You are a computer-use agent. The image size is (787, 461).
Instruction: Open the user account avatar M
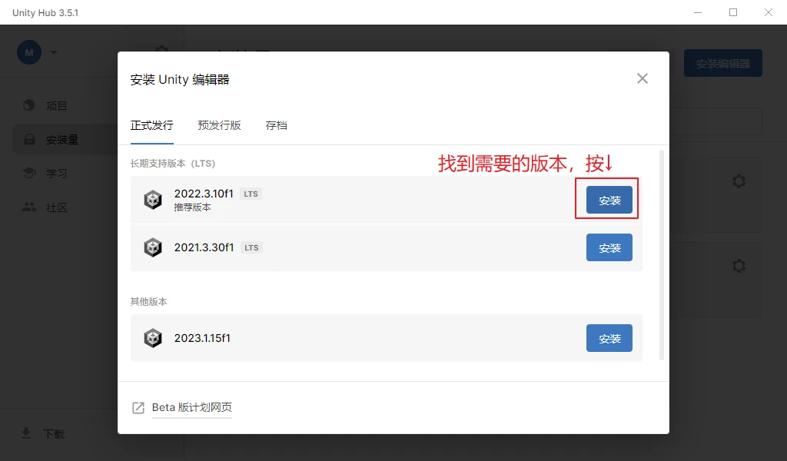[29, 52]
